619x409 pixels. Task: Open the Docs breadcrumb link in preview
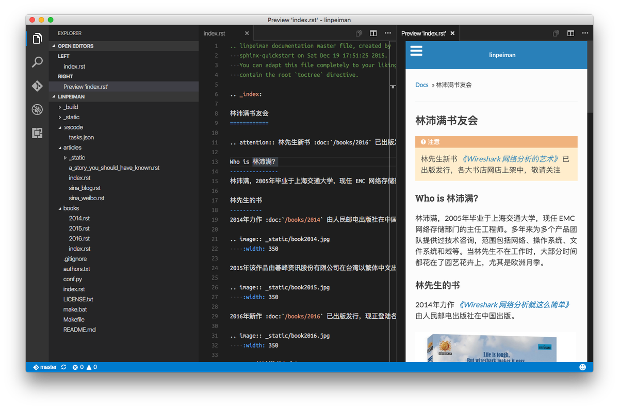coord(421,85)
